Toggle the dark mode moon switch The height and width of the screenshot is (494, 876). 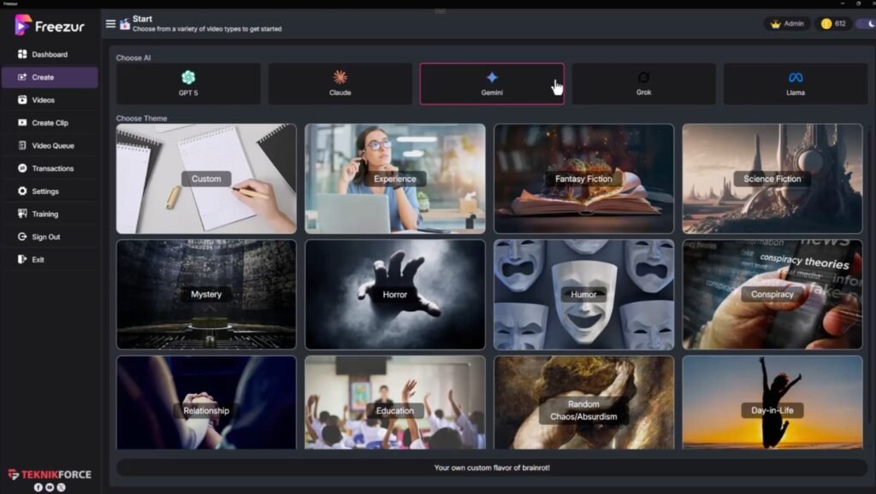tap(865, 24)
